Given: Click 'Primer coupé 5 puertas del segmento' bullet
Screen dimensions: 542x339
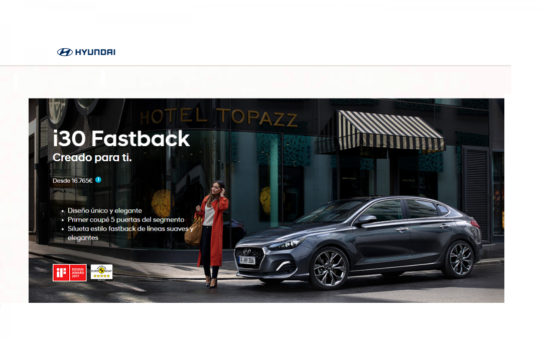Looking at the screenshot, I should [x=126, y=219].
